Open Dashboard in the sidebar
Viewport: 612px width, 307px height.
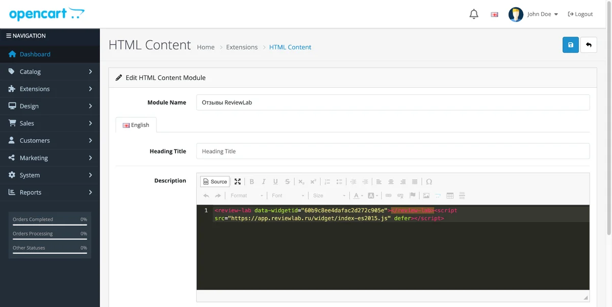50,54
